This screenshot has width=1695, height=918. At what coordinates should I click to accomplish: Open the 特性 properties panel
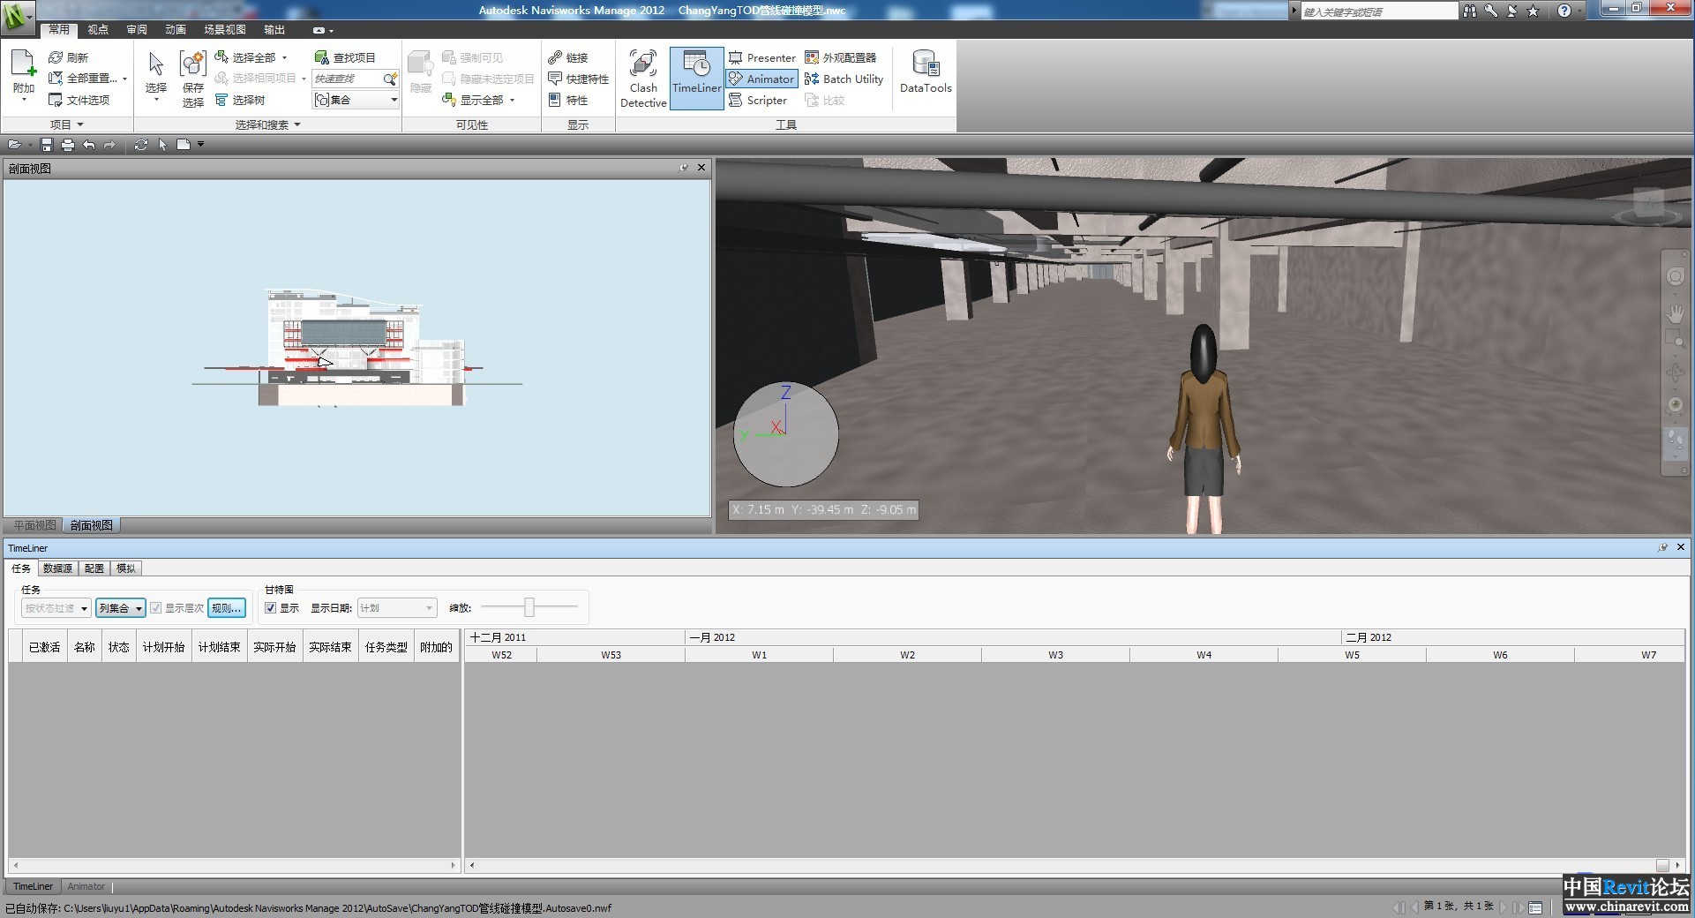[x=568, y=100]
